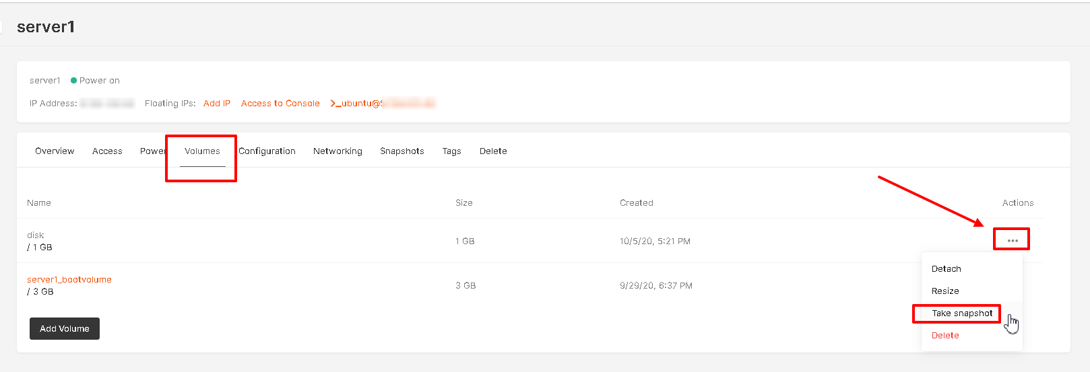
Task: Click the ubuntu@ SSH link
Action: (382, 103)
